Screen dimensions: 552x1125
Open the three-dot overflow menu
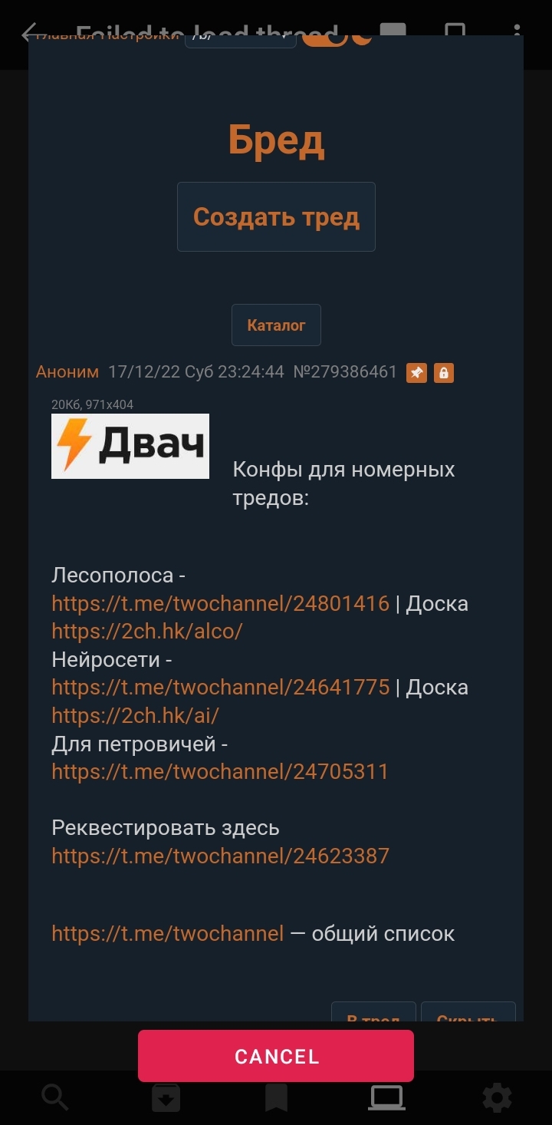(x=517, y=33)
